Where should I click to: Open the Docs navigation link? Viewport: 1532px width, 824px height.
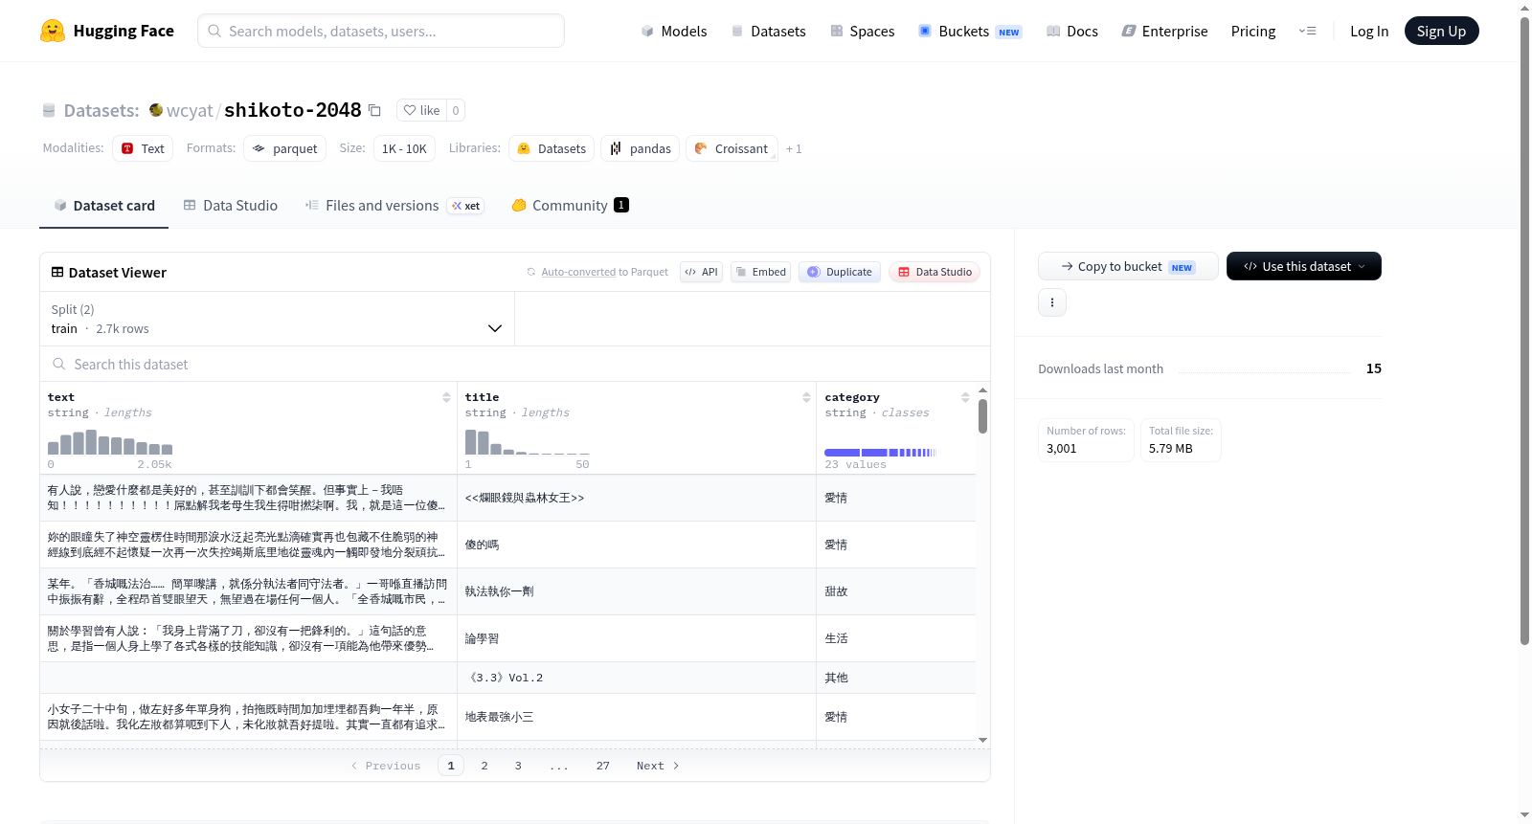(x=1072, y=31)
